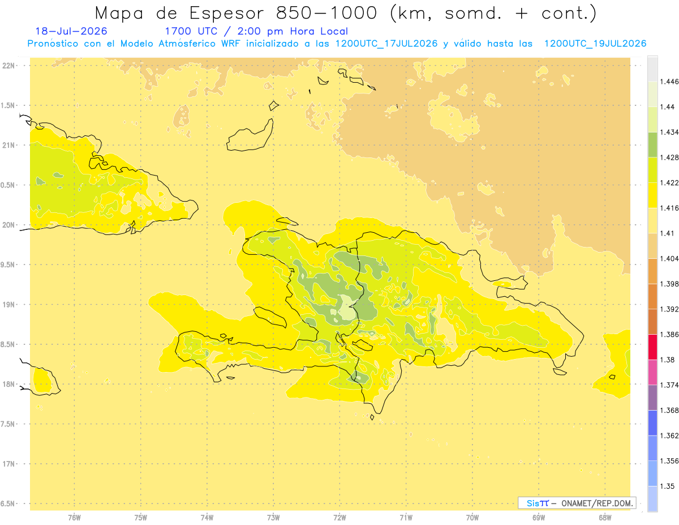
Task: Click the '6.5N' latitude label
Action: pos(8,504)
